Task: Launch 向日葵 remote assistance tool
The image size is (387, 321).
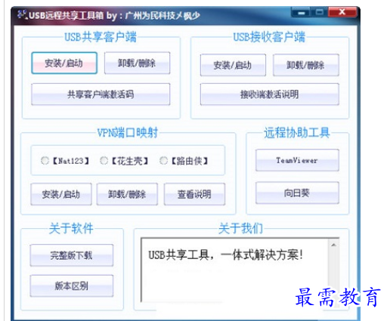Action: [297, 193]
